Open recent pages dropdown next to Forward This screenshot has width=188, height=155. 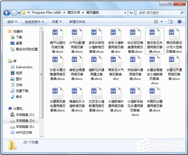[x=19, y=13]
